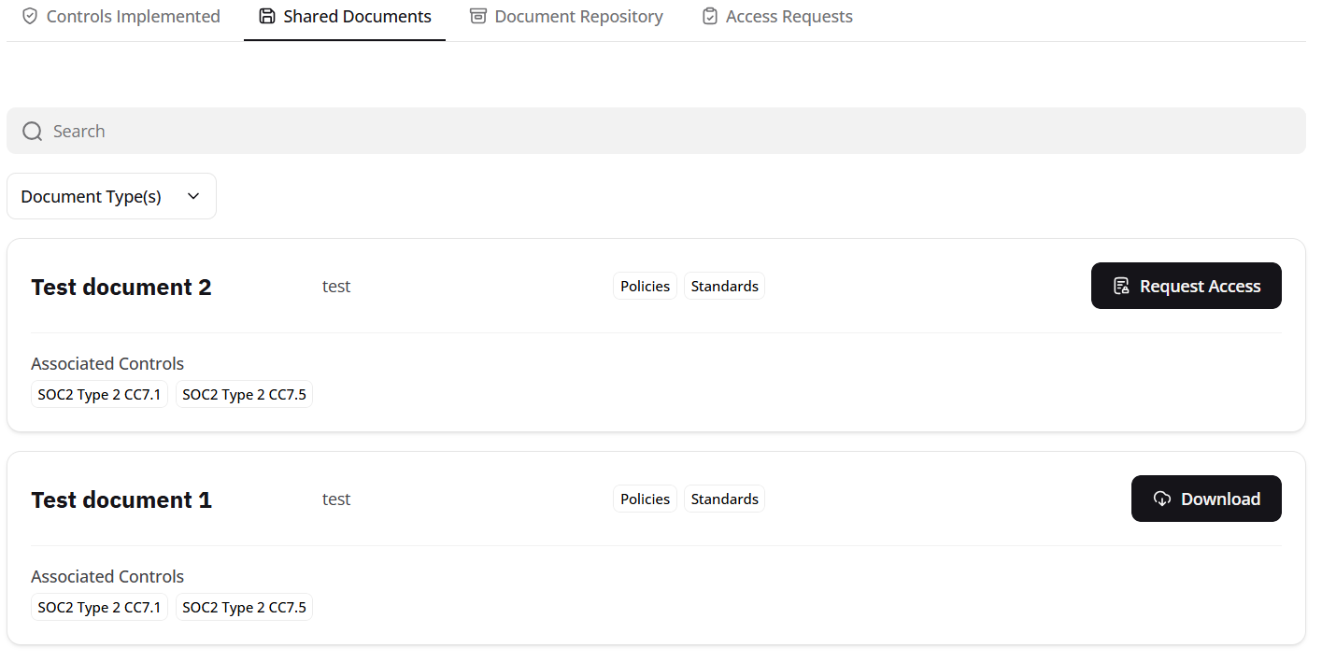This screenshot has height=661, width=1322.
Task: Open the Document Type(s) filter dropdown
Action: [111, 197]
